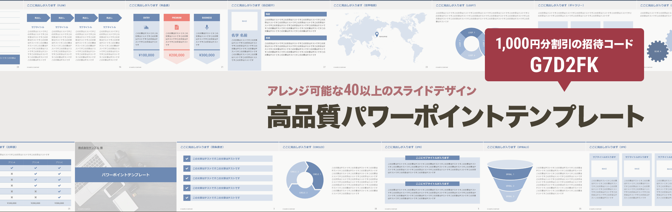The width and height of the screenshot is (672, 212).
Task: Open the 料金表 pricing slide thumbnail
Action: tap(176, 36)
